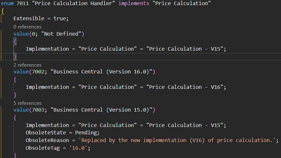This screenshot has height=158, width=281.
Task: Open the "2 references" CodeLens link
Action: pos(27,65)
